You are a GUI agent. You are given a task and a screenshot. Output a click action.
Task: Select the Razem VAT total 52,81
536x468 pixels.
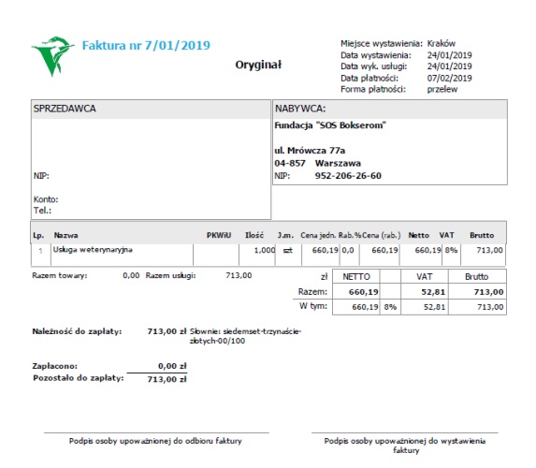pos(433,292)
